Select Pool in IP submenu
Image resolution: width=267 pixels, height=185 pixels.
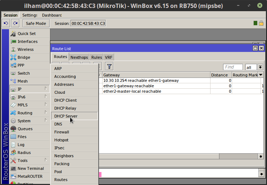point(74,172)
